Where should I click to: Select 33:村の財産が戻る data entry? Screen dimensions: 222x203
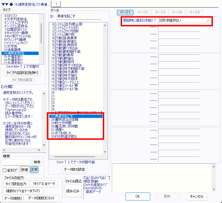[64, 137]
